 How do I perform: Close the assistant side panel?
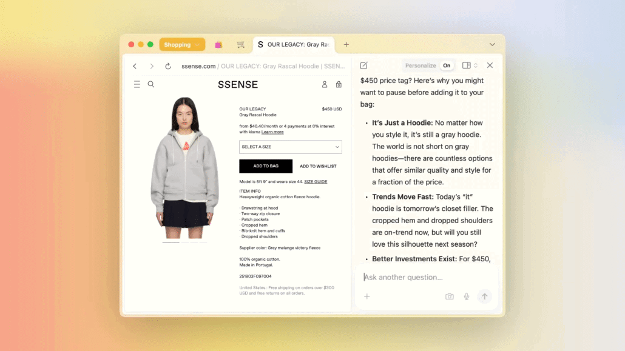[490, 65]
